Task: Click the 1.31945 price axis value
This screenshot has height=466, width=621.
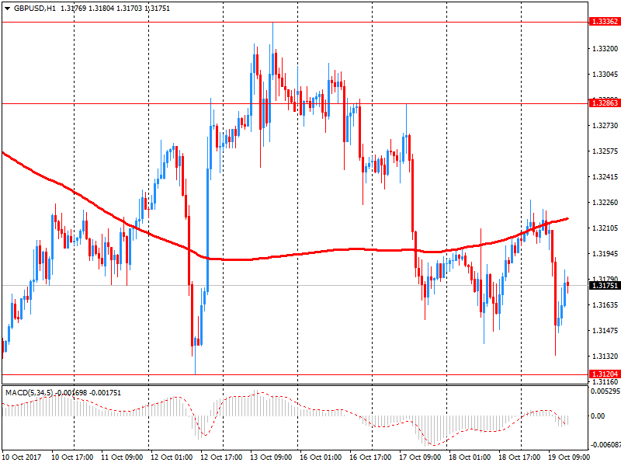Action: point(605,254)
